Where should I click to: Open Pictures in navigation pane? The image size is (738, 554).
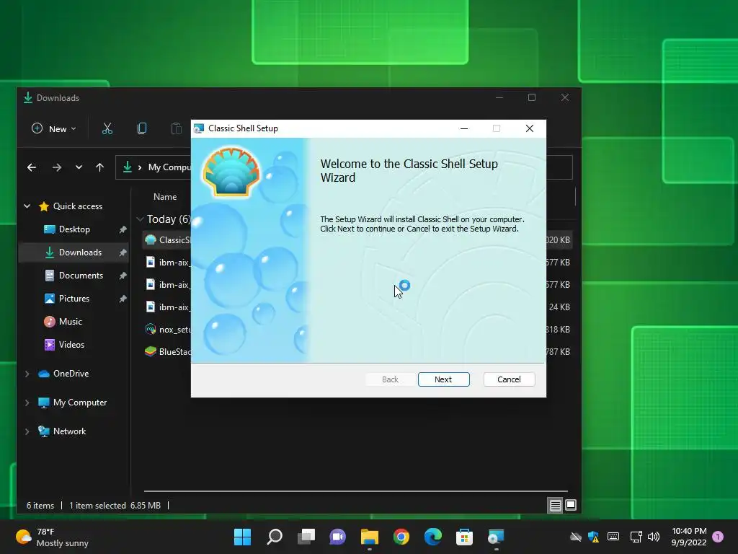point(74,299)
